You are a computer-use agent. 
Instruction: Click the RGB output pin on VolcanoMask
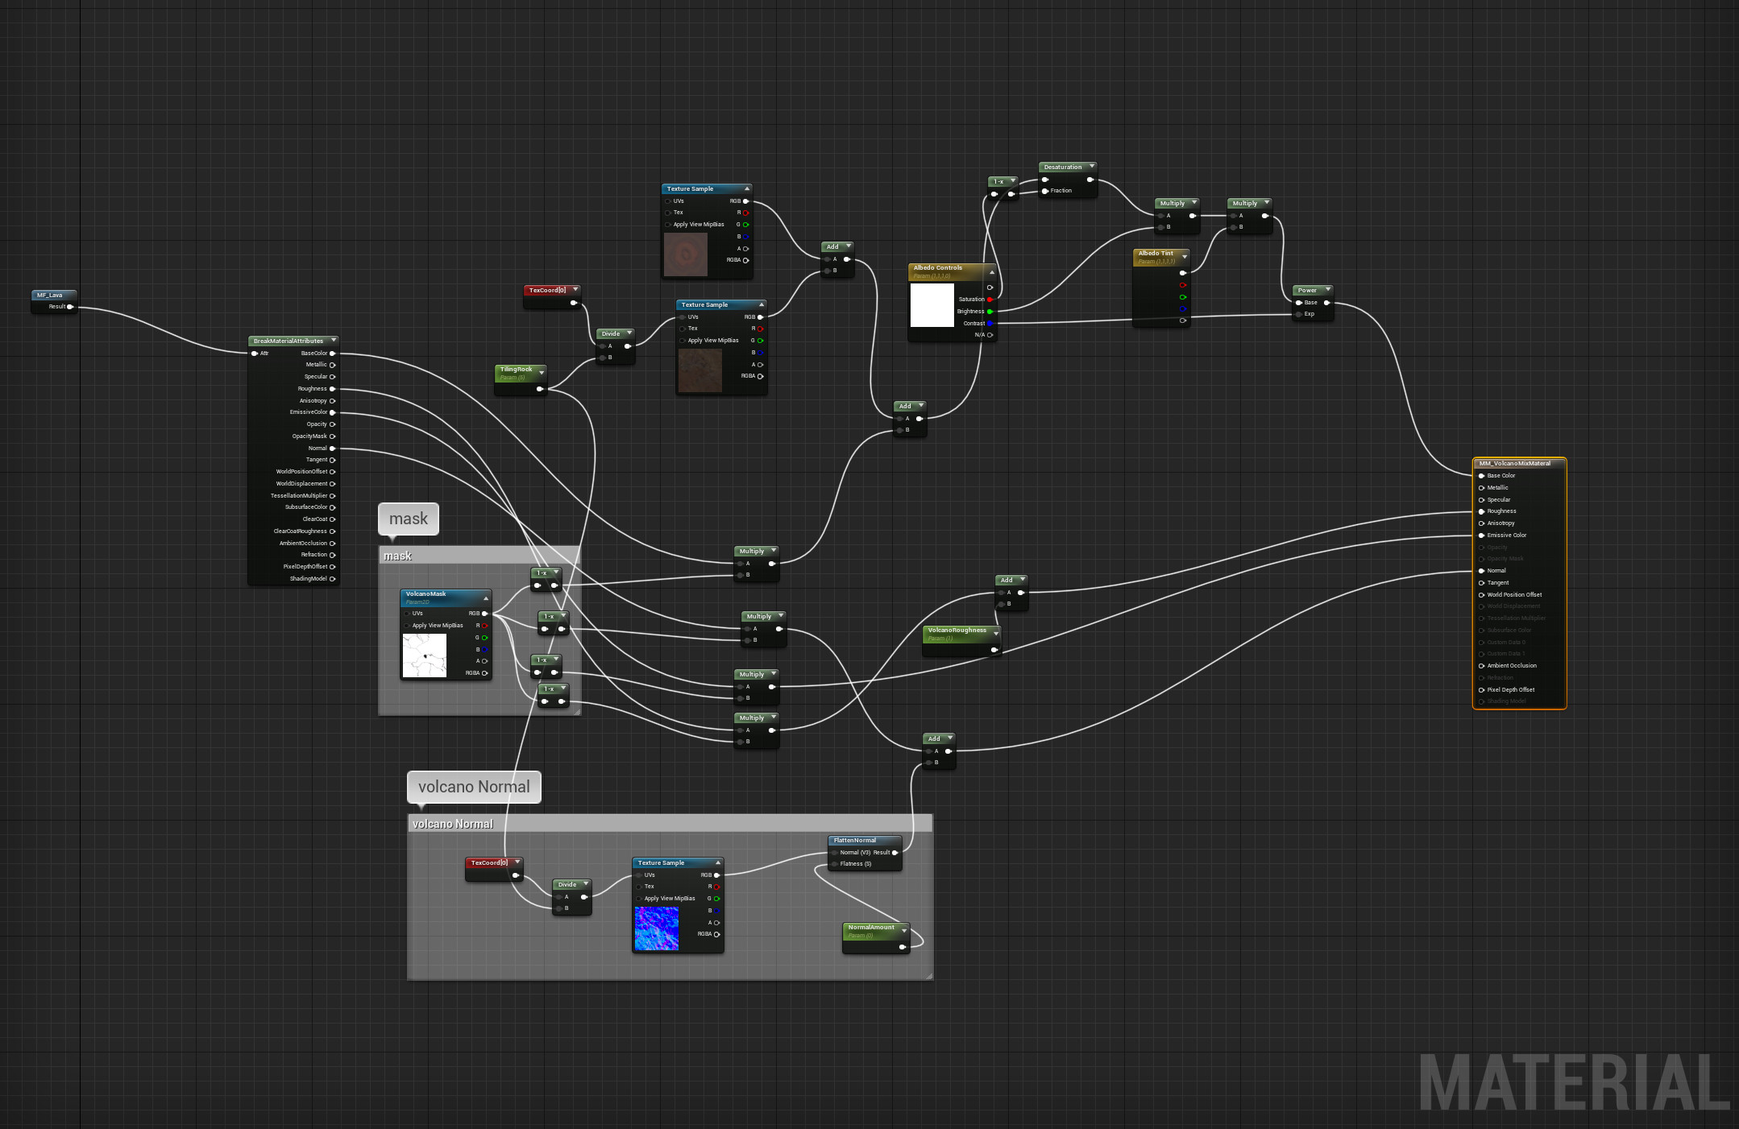coord(484,614)
